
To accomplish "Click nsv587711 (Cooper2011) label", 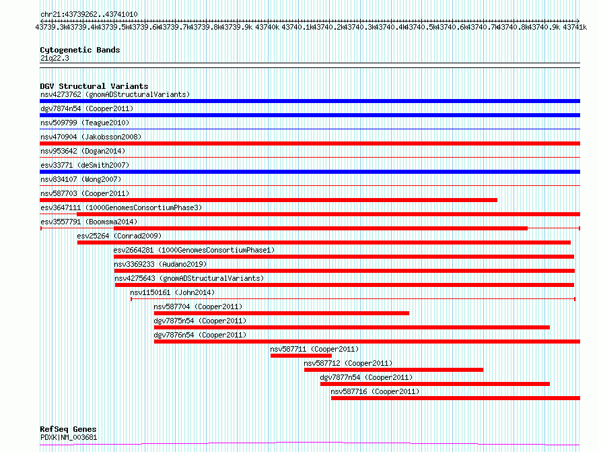I will [x=314, y=349].
